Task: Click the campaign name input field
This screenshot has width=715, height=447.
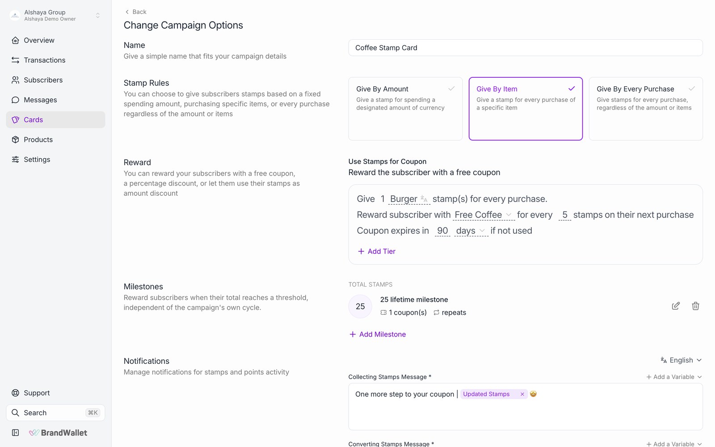Action: pos(526,48)
